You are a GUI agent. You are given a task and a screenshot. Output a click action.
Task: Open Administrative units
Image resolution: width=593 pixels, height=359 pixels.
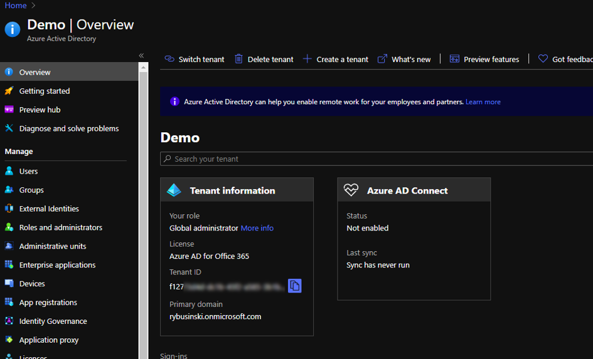click(53, 246)
